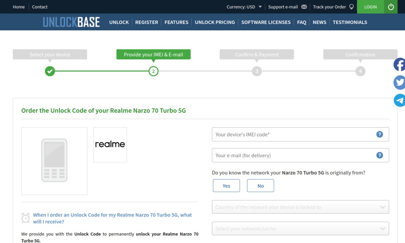Image resolution: width=405 pixels, height=243 pixels.
Task: Click the IMEI code input field
Action: coord(300,134)
